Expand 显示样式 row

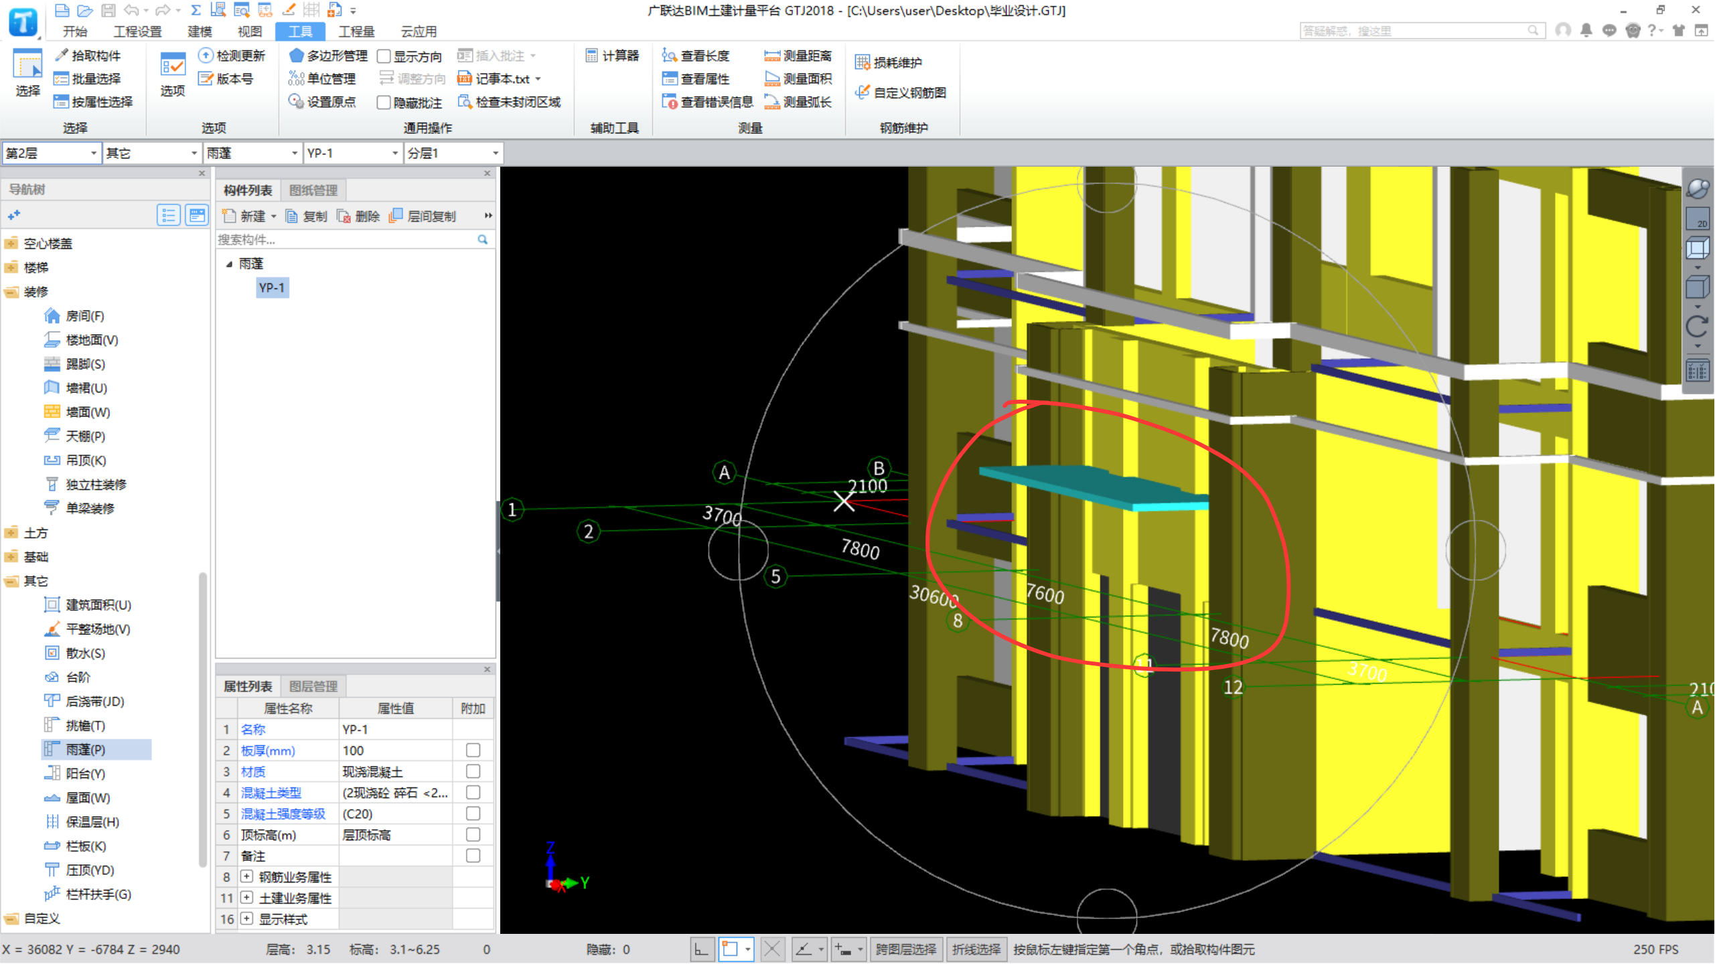(246, 918)
